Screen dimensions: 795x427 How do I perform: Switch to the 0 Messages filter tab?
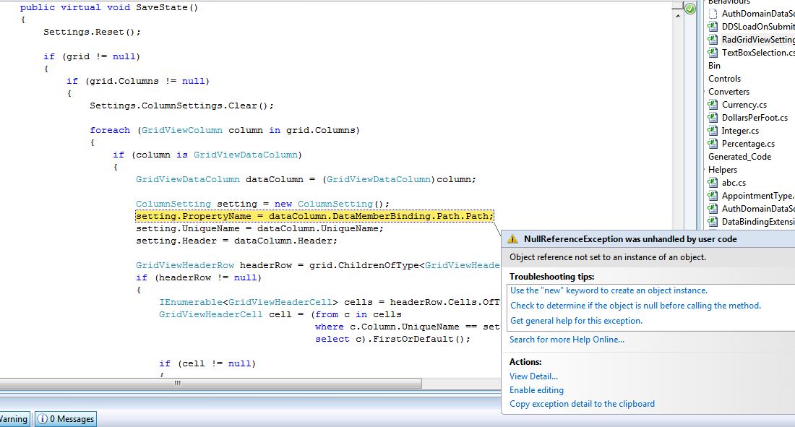click(x=66, y=419)
